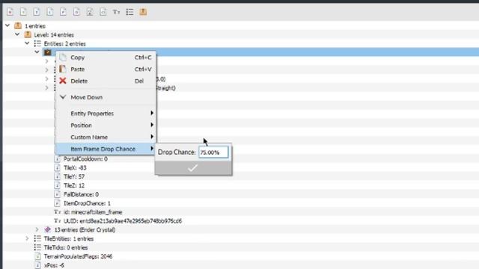Add a Compound tag (orange box toolbar icon)
Screen dimensions: 479x269
pyautogui.click(x=143, y=12)
